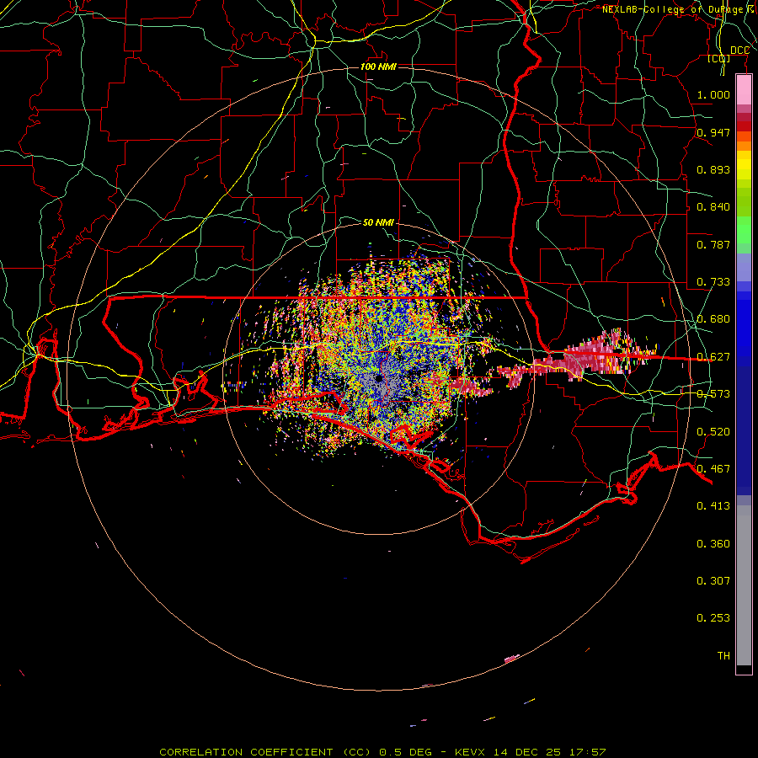The height and width of the screenshot is (758, 758).
Task: Click the "CORRELATION COEFFICIENT" caption text
Action: [x=246, y=752]
